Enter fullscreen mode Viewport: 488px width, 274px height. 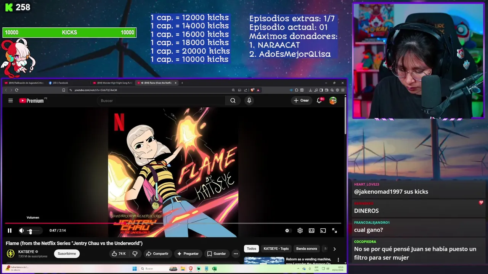click(334, 230)
